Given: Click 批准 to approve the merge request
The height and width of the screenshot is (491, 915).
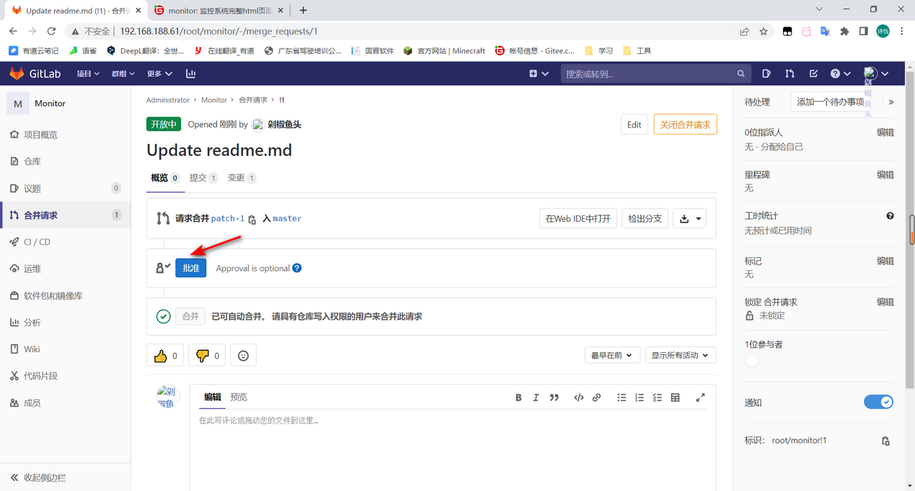Looking at the screenshot, I should coord(191,268).
